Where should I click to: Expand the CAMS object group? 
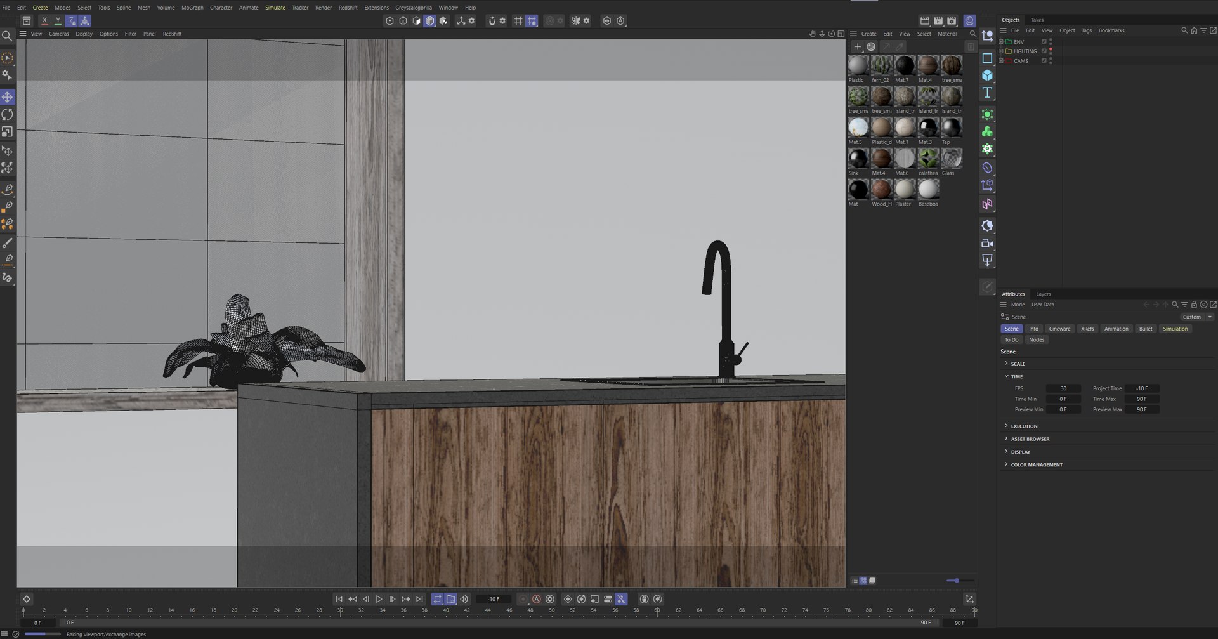point(1001,61)
